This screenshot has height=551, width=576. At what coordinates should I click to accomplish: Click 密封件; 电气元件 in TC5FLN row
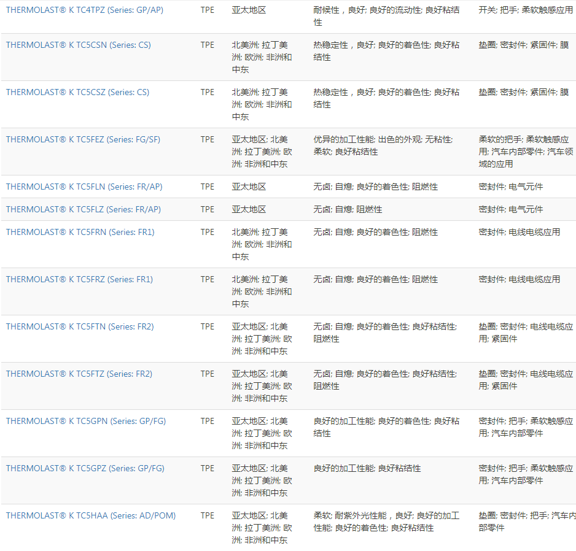pos(511,187)
